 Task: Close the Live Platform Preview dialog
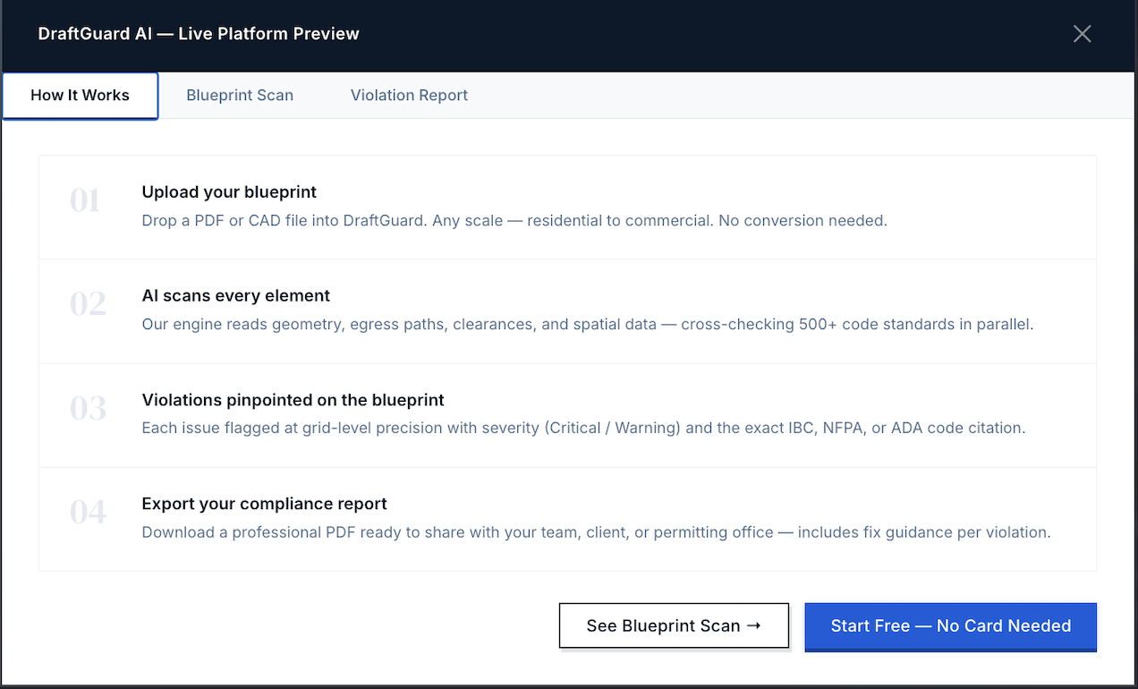click(x=1082, y=34)
